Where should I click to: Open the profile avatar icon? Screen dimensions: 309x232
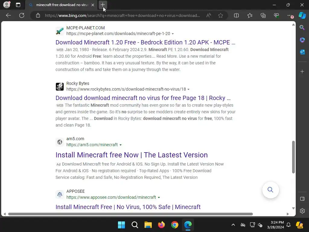[x=7, y=5]
